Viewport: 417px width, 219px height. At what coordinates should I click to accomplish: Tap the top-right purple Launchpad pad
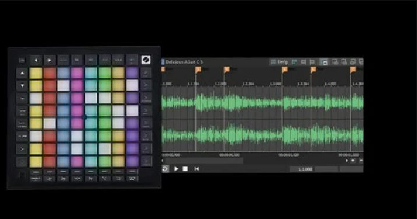pyautogui.click(x=132, y=73)
